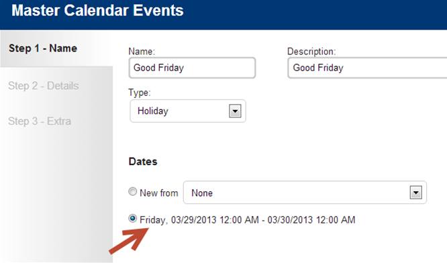Click the New from label text

pyautogui.click(x=159, y=193)
